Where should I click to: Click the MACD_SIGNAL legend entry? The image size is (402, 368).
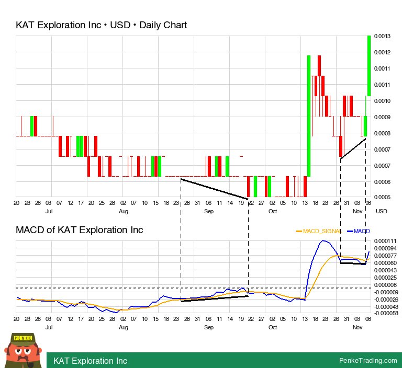pos(319,231)
